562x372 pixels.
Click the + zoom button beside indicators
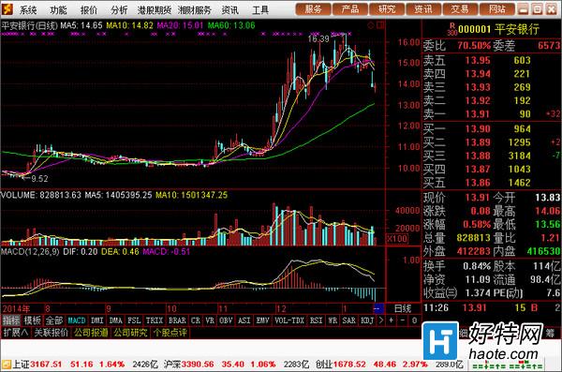point(391,320)
